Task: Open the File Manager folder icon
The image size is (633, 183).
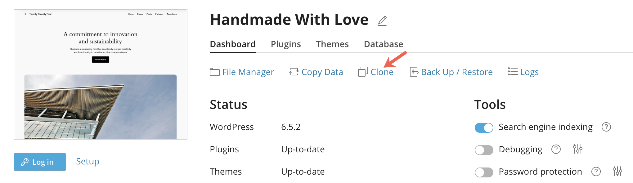Action: pyautogui.click(x=214, y=72)
